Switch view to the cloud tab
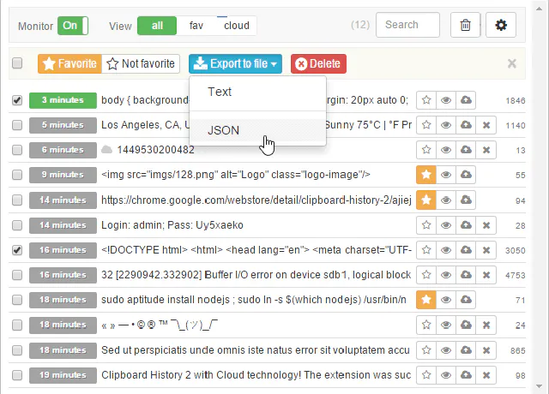 point(237,26)
